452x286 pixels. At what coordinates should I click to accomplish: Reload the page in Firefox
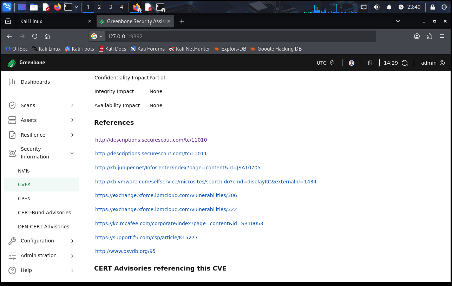[34, 36]
